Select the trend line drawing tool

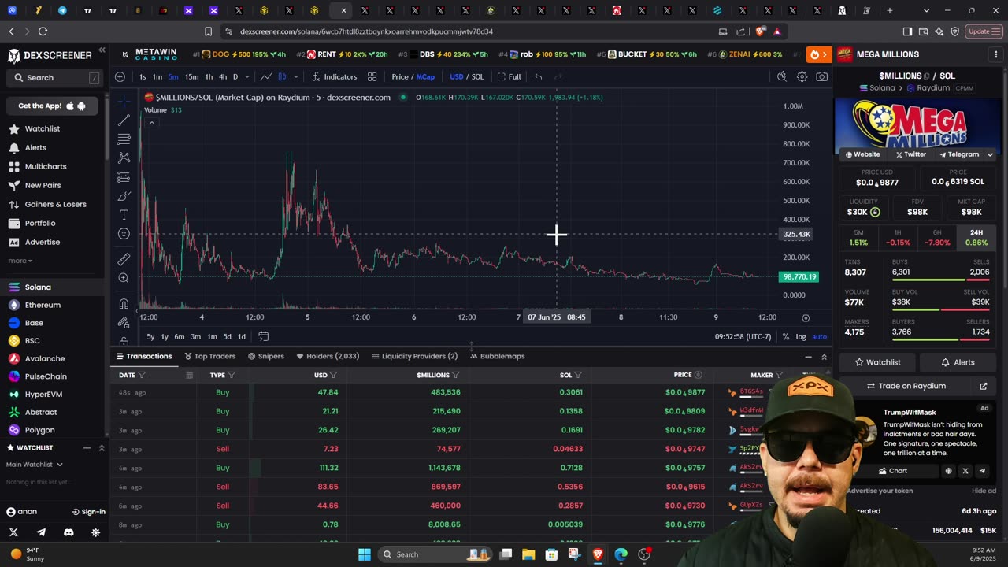[x=124, y=120]
